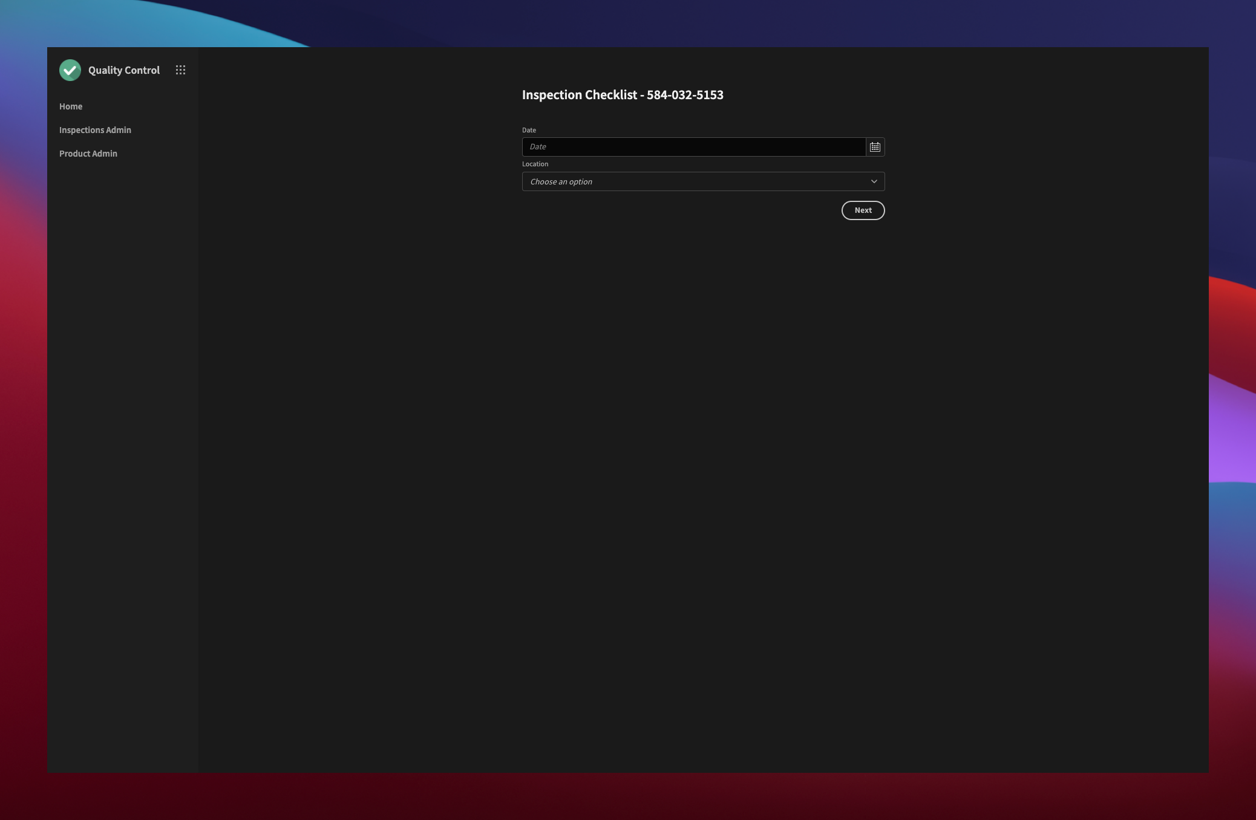Image resolution: width=1256 pixels, height=820 pixels.
Task: Expand the Location dropdown menu
Action: 703,181
